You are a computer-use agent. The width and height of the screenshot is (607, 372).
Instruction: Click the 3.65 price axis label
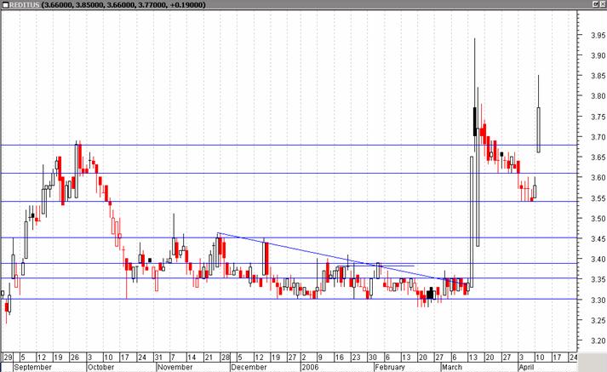[598, 157]
